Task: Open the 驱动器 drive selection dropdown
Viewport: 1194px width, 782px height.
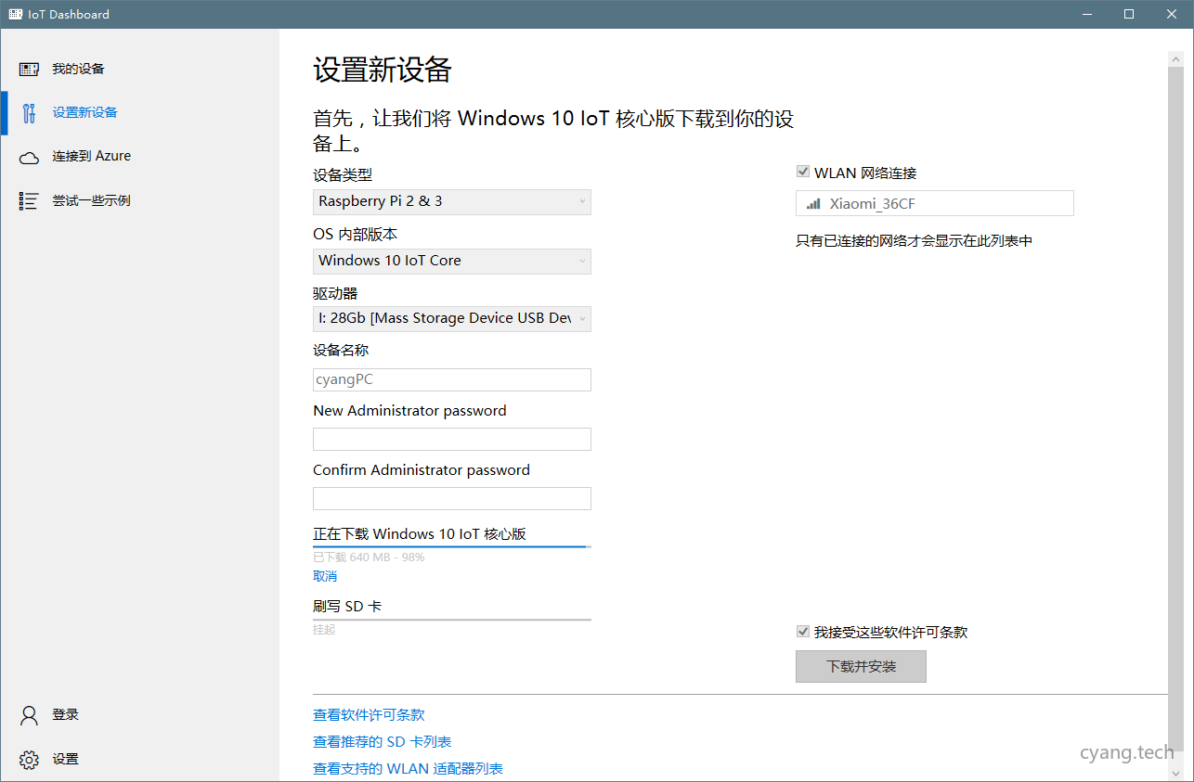Action: (x=451, y=319)
